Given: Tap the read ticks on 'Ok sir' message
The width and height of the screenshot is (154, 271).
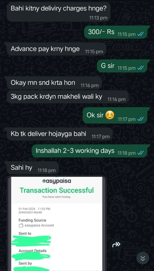Looking at the screenshot, I should coord(140,119).
